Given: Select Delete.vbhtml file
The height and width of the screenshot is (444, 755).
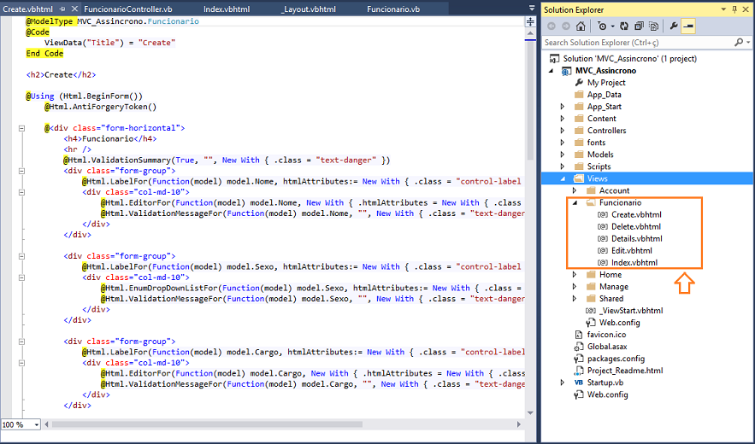Looking at the screenshot, I should (635, 226).
